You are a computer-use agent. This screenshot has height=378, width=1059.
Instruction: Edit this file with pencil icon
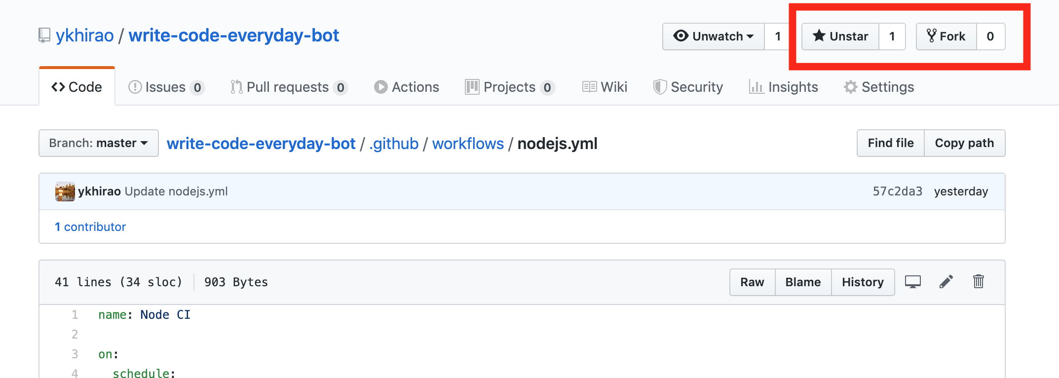(946, 282)
